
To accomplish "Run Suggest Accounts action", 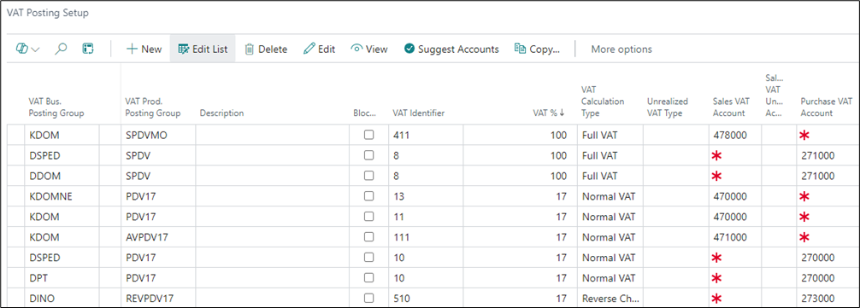I will tap(451, 49).
